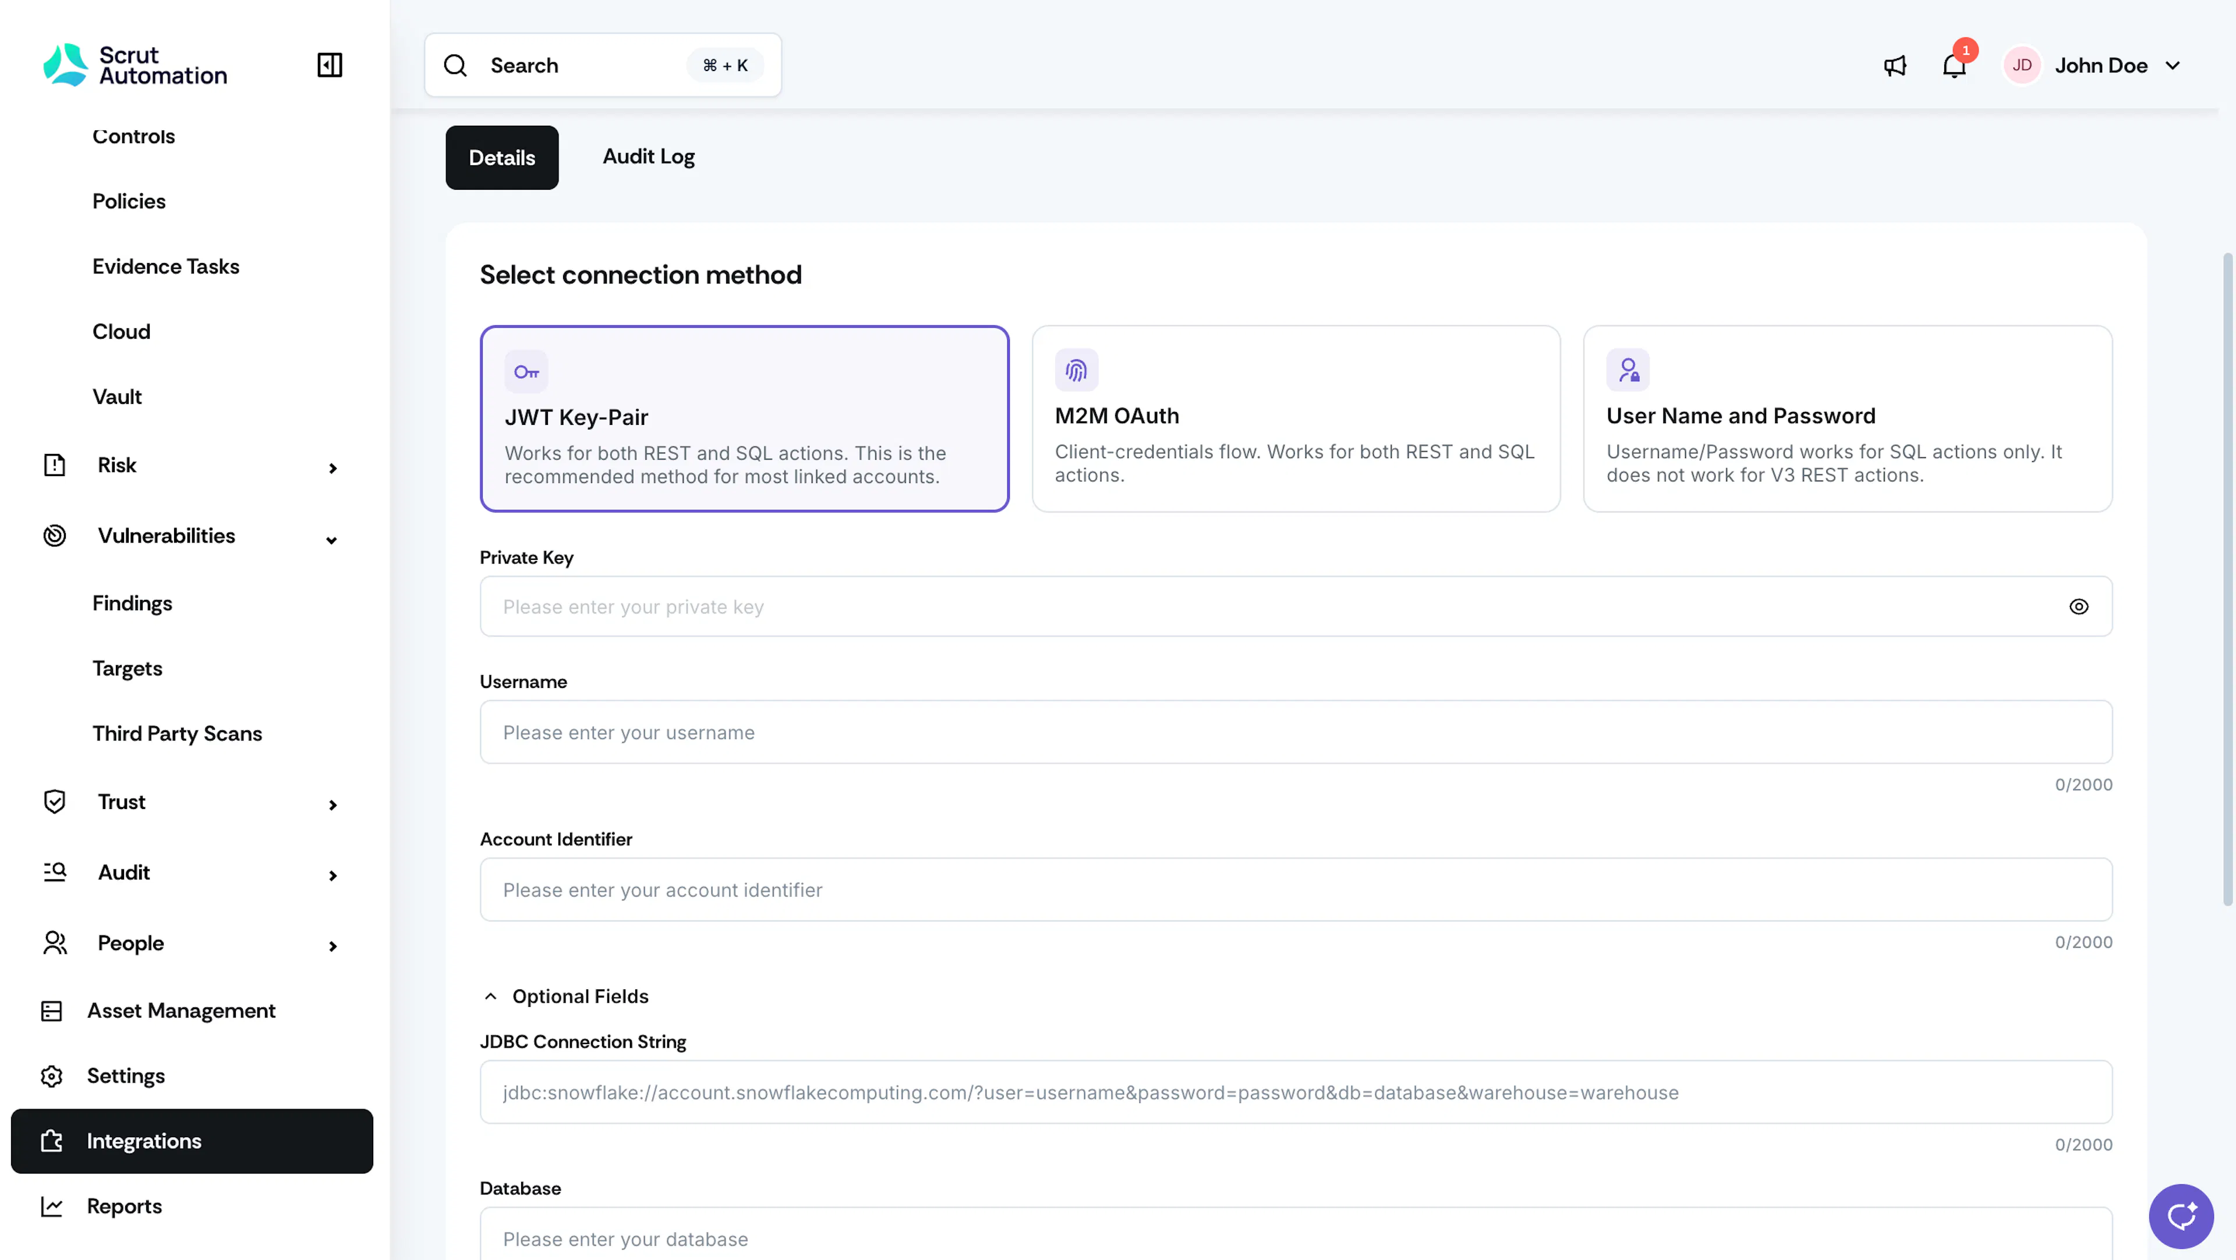Expand the Trust menu arrow
Screen dimensions: 2236x1260
tap(332, 805)
